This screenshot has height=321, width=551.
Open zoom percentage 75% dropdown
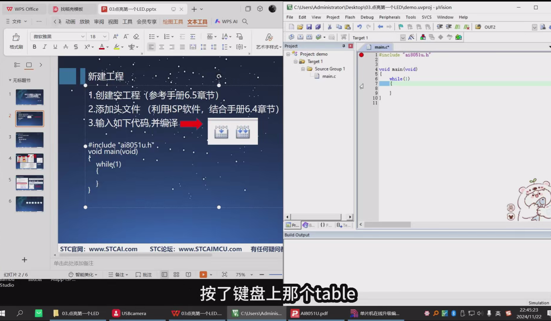(x=251, y=275)
